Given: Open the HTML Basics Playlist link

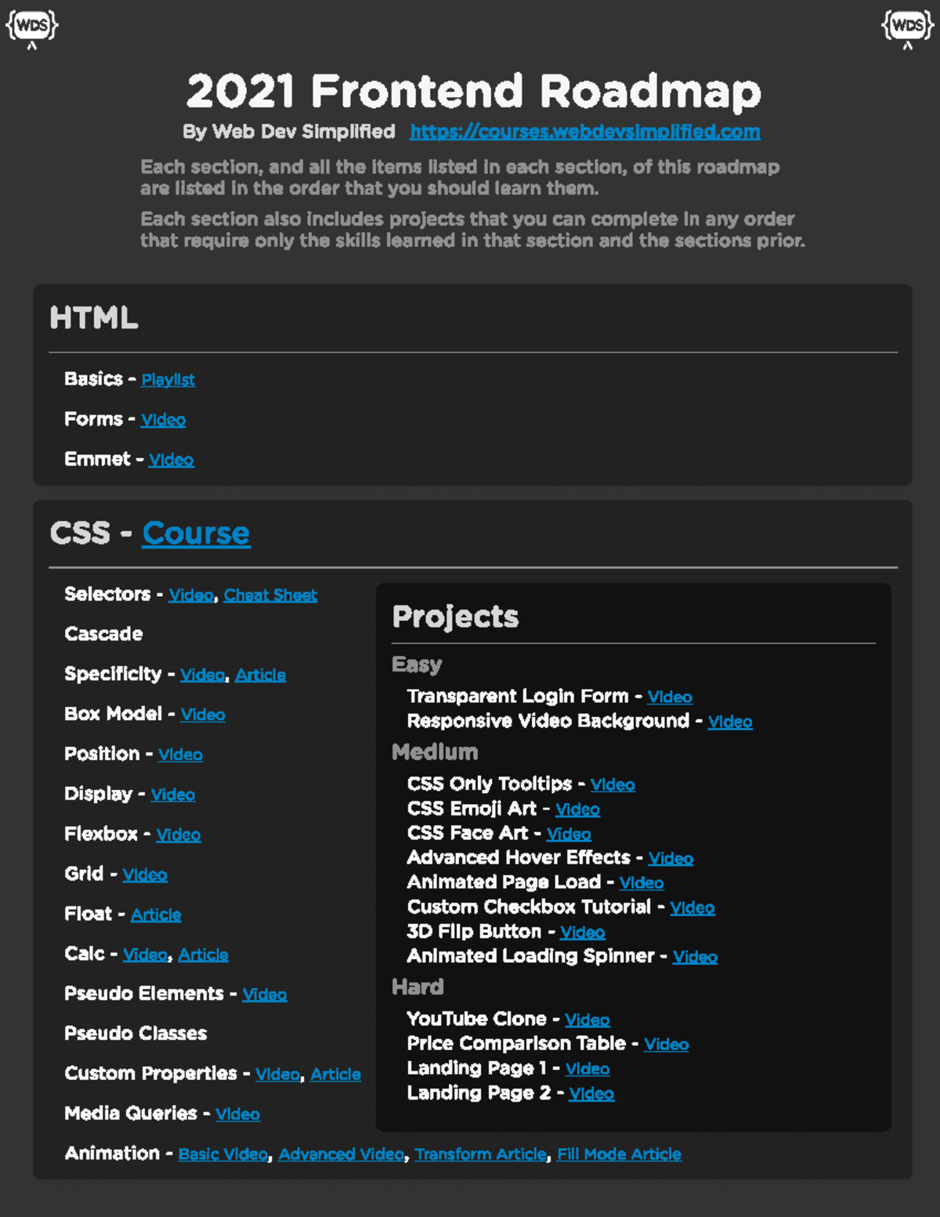Looking at the screenshot, I should [167, 379].
